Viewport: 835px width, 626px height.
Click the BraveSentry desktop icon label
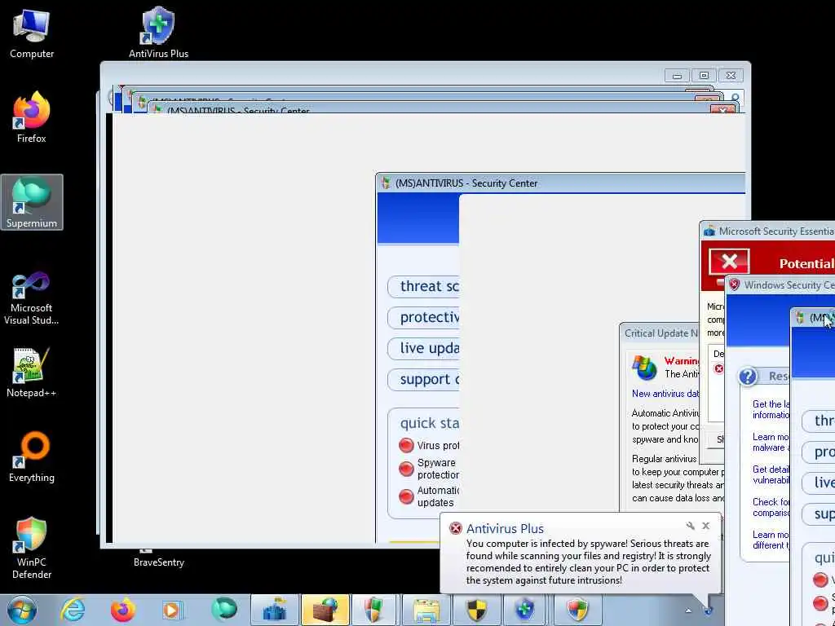pos(159,562)
